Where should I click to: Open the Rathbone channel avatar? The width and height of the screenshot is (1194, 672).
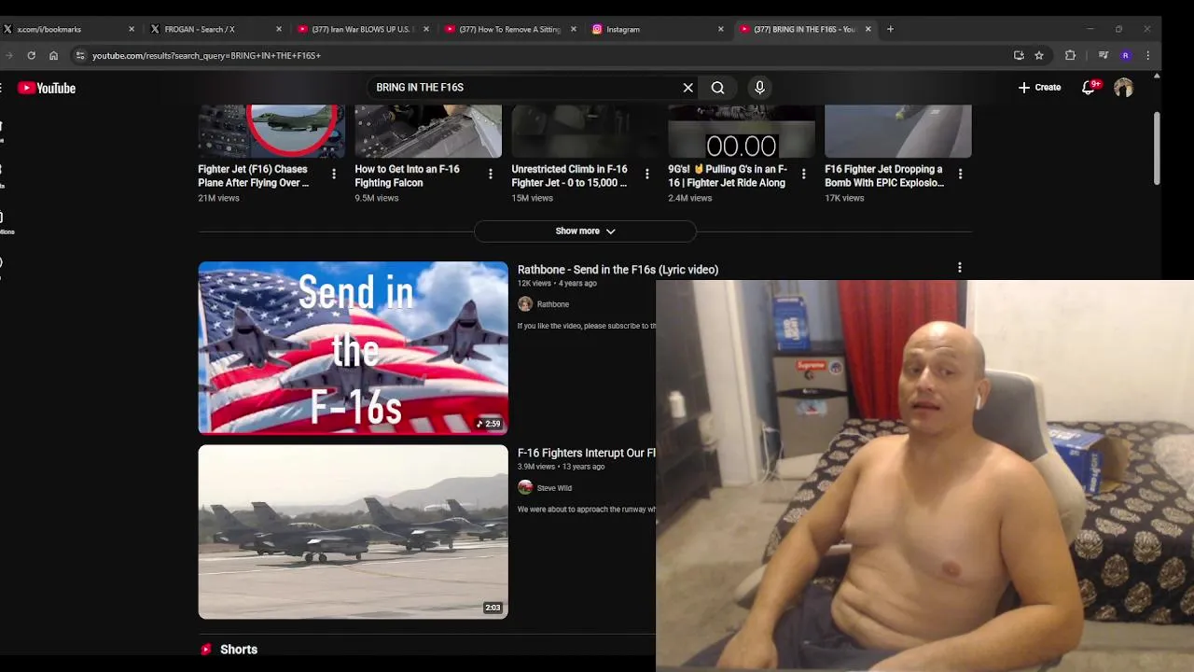(525, 304)
